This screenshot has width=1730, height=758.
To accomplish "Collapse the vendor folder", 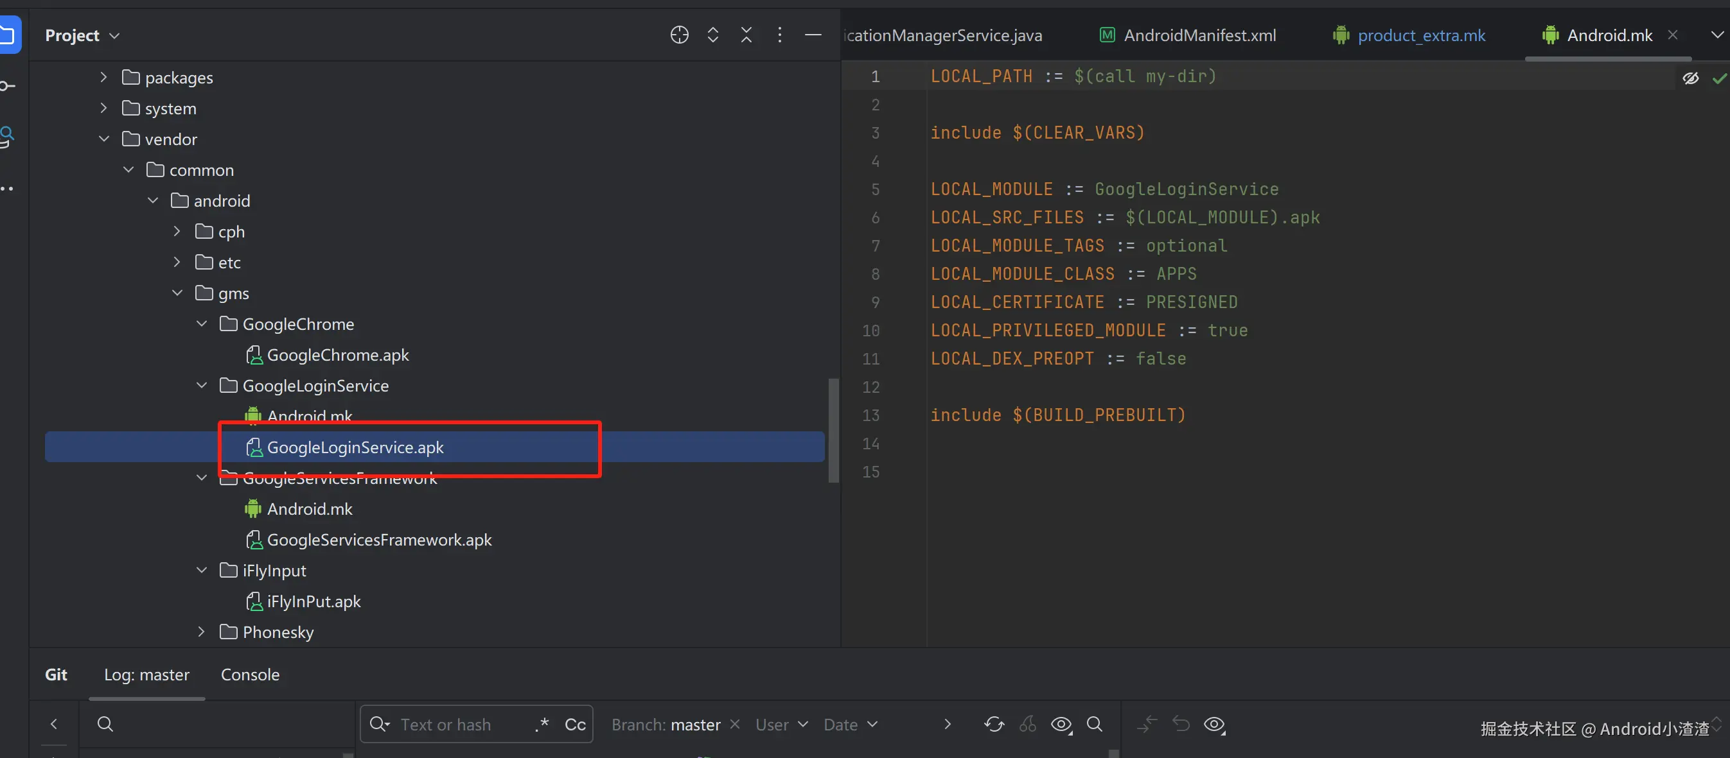I will 104,139.
